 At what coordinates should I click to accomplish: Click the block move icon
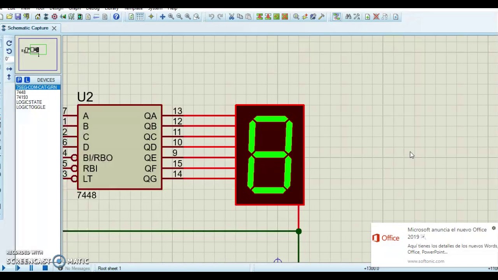(268, 17)
